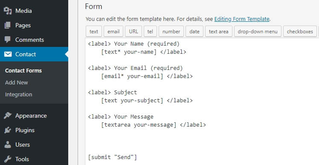
Task: Click the email tag generator button
Action: coord(113,32)
